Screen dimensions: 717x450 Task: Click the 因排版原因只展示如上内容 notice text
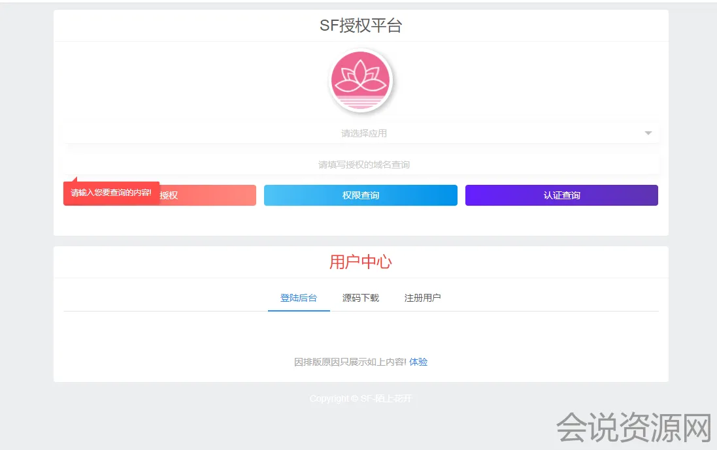click(x=350, y=362)
